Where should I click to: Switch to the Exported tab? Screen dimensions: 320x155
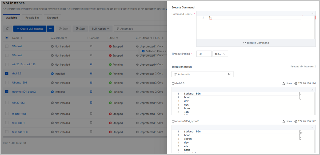click(53, 18)
